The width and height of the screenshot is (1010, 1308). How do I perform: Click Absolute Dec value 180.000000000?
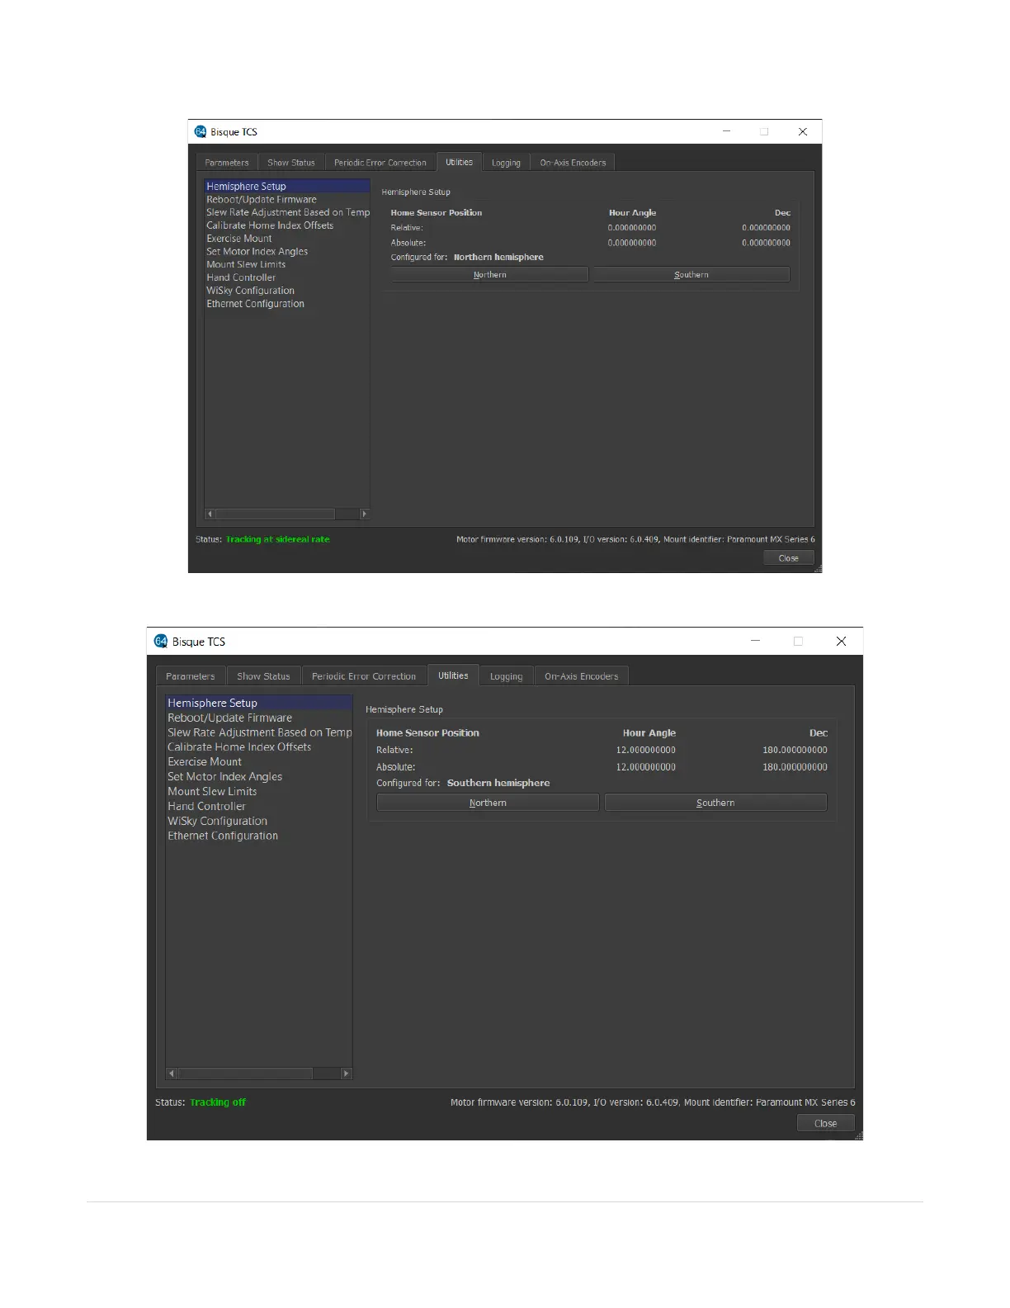click(x=795, y=767)
